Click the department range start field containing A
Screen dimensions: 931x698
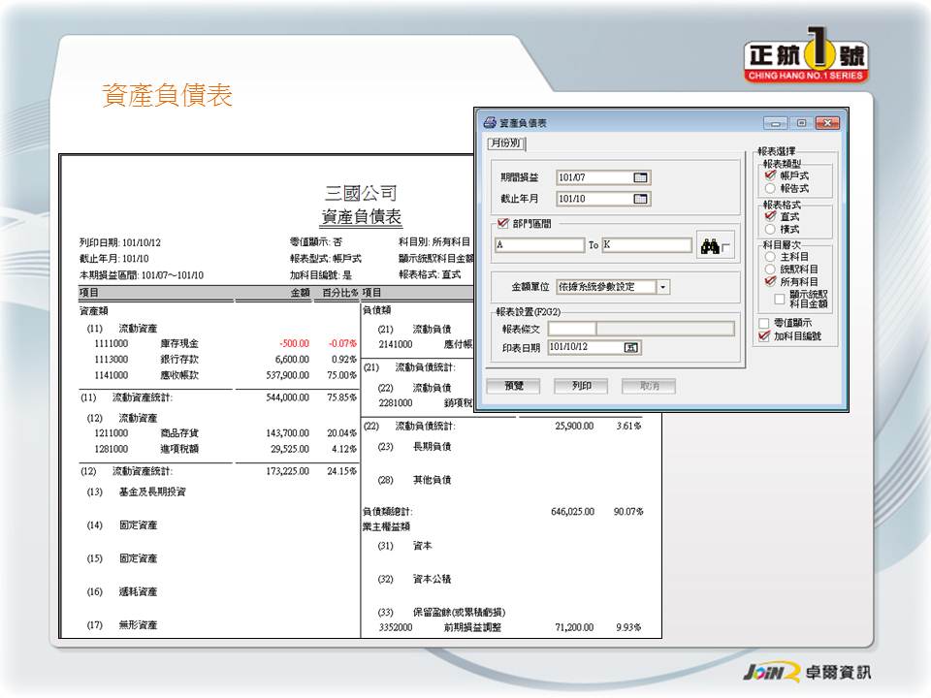pos(539,245)
